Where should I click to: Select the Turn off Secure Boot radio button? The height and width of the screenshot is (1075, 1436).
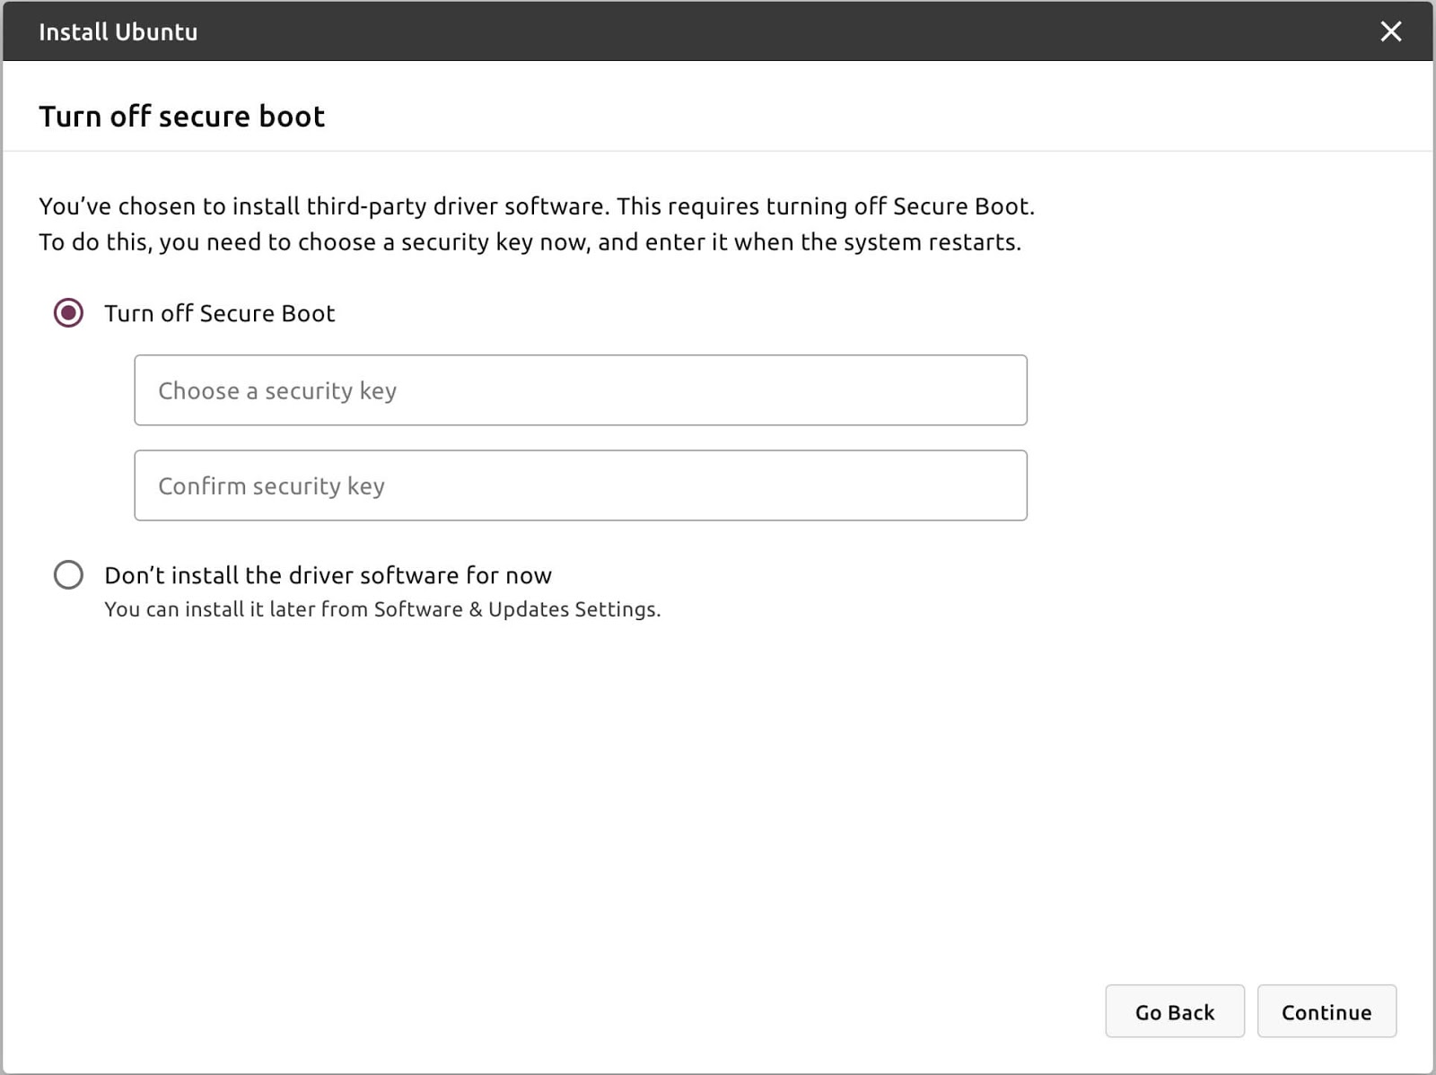68,313
